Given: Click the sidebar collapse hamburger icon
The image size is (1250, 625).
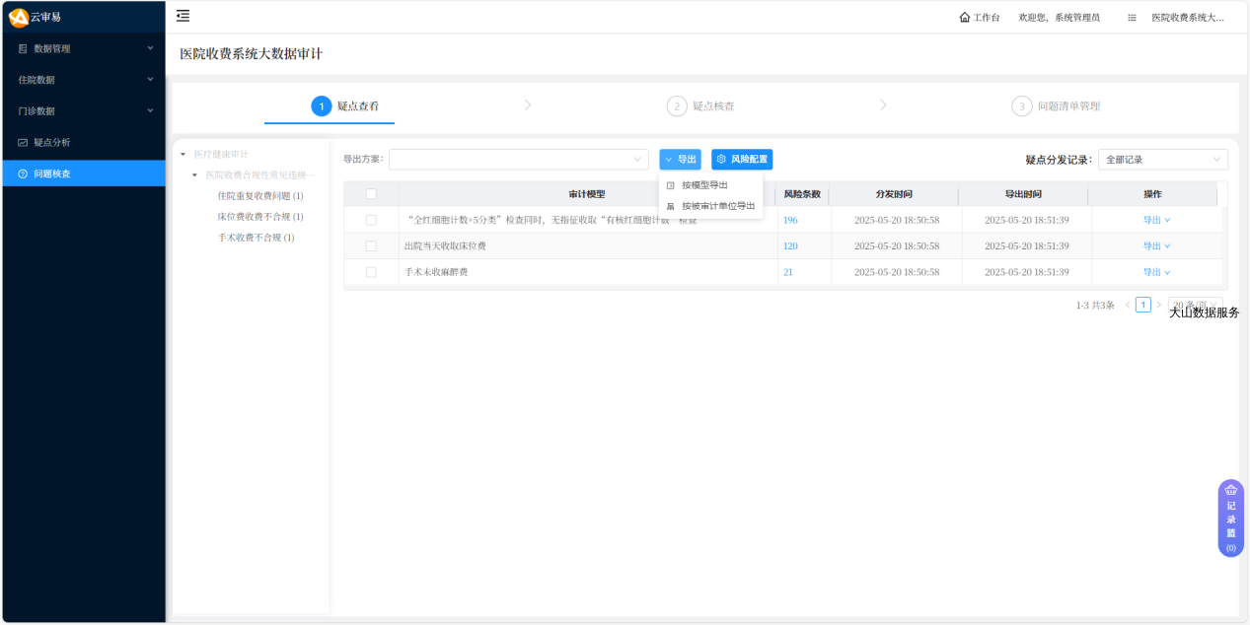Looking at the screenshot, I should (183, 16).
